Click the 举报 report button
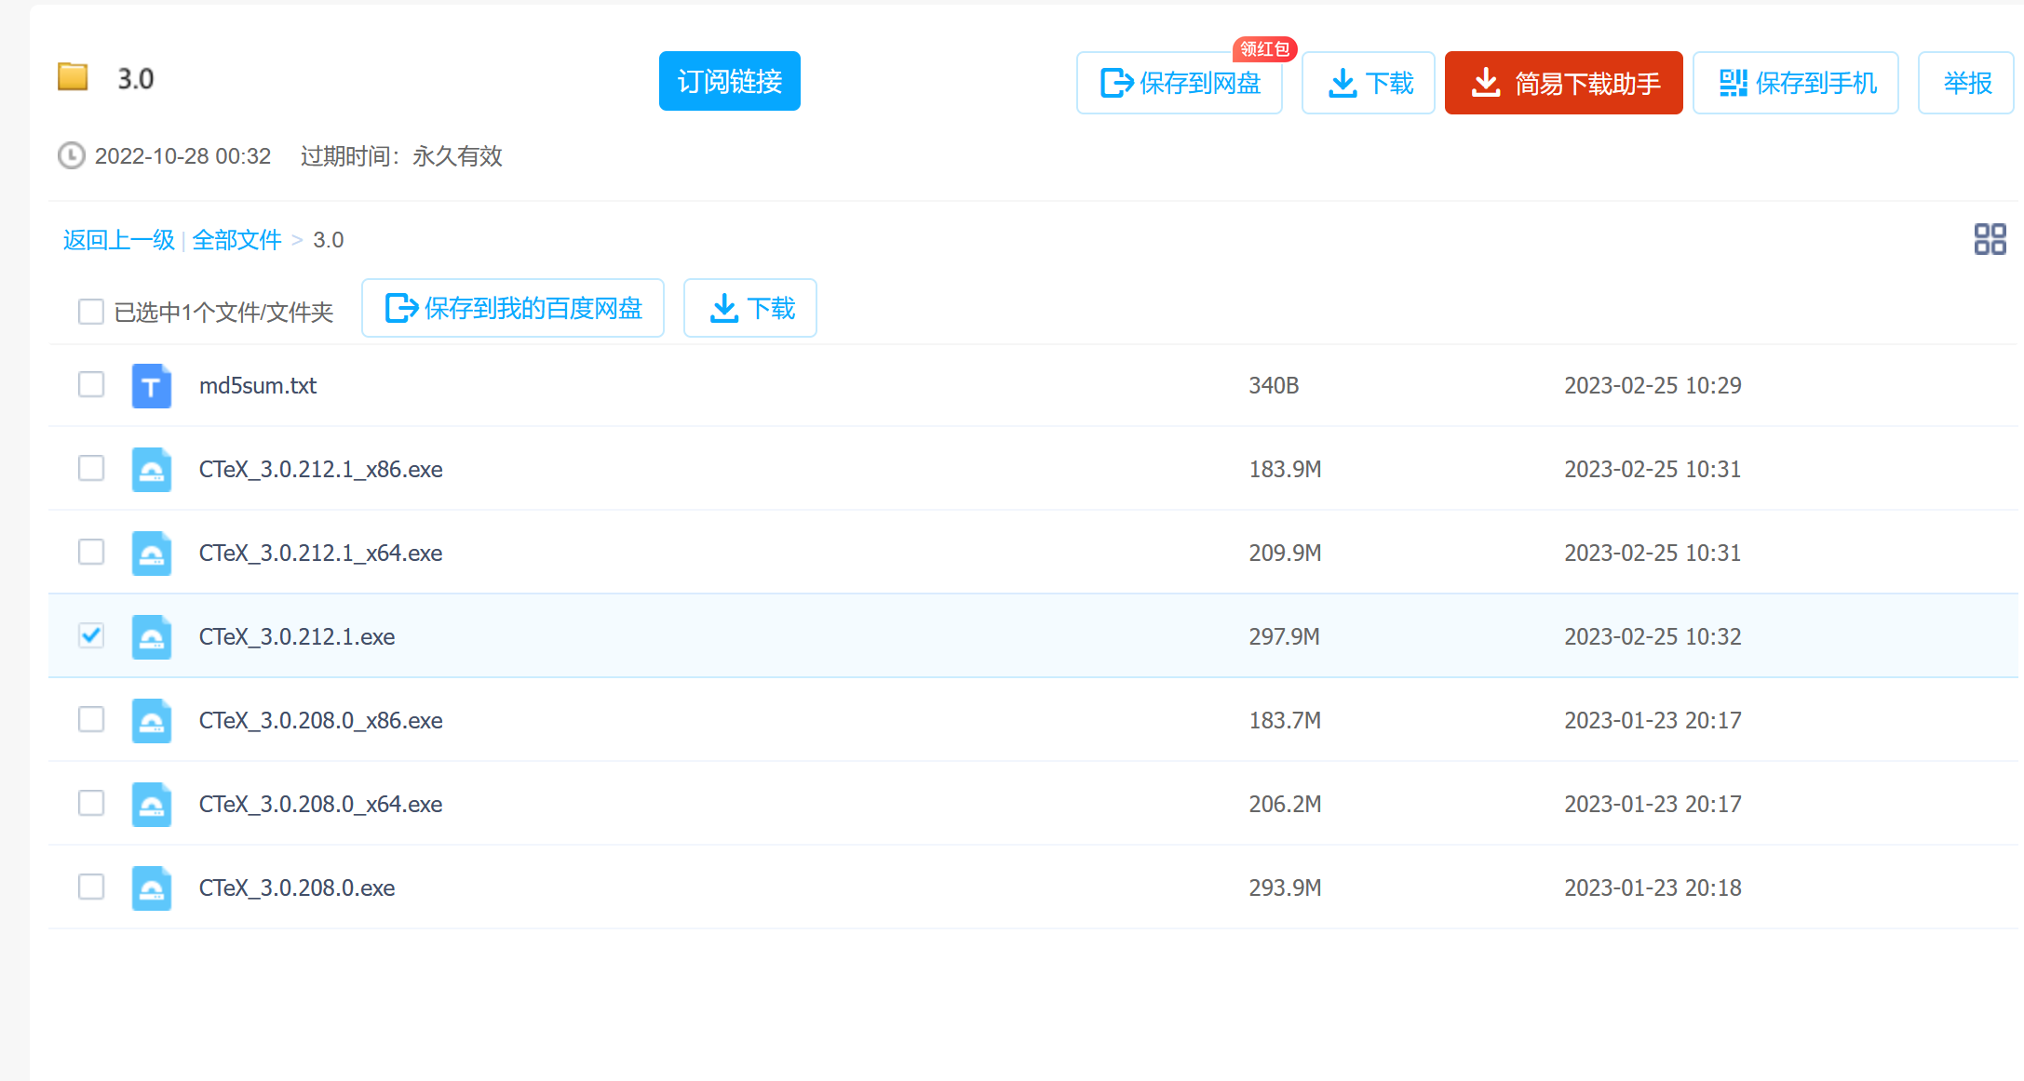Image resolution: width=2024 pixels, height=1081 pixels. pyautogui.click(x=1966, y=83)
